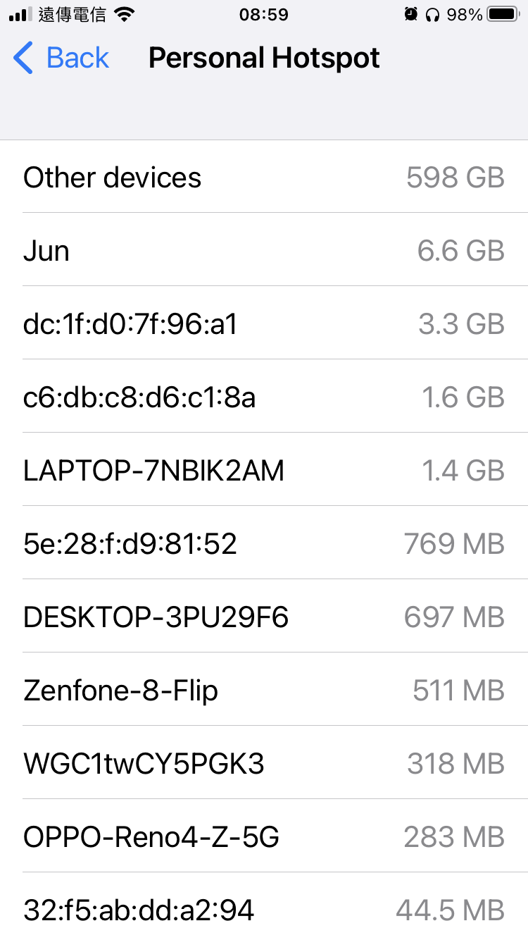Tap the headphones status icon
Image resolution: width=528 pixels, height=940 pixels.
(432, 14)
